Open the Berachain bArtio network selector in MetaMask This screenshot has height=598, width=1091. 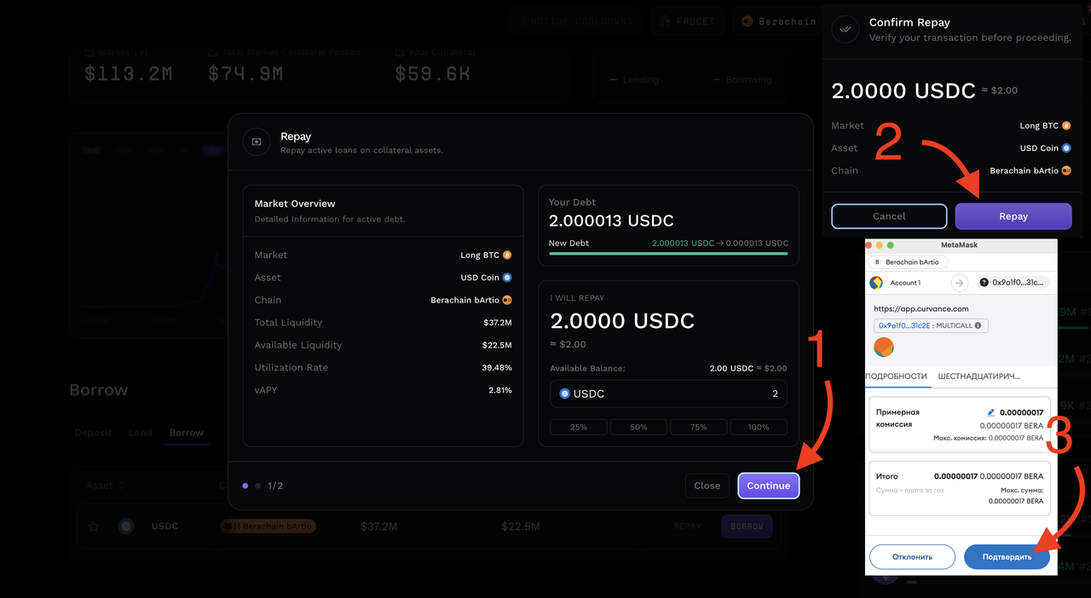point(906,262)
